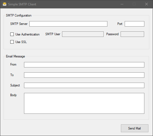Click the Simple SMTP Client title text
The image size is (153, 136).
(22, 4)
